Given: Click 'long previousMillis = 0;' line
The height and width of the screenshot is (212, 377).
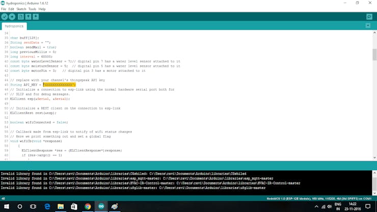Looking at the screenshot, I should pyautogui.click(x=33, y=52).
